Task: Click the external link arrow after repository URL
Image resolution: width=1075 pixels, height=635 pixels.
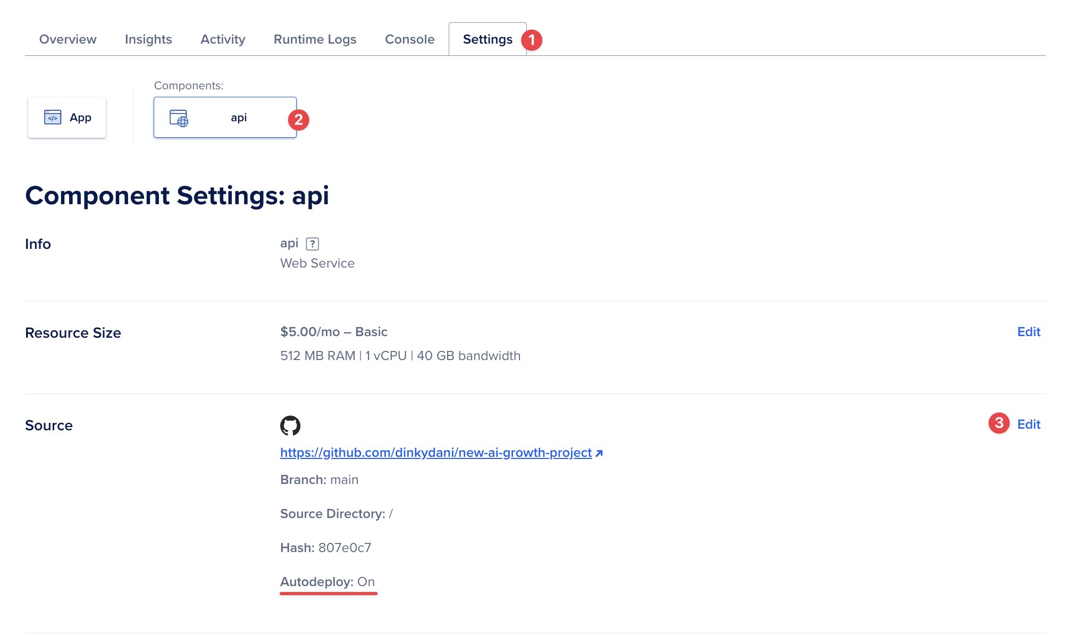Action: 599,453
